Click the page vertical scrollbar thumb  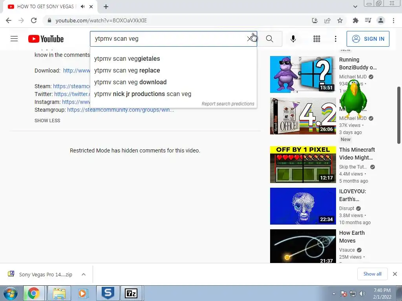[x=399, y=115]
